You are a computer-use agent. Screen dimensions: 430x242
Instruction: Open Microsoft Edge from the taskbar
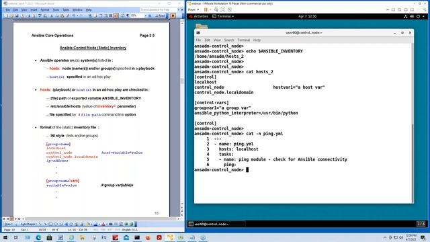point(38,237)
